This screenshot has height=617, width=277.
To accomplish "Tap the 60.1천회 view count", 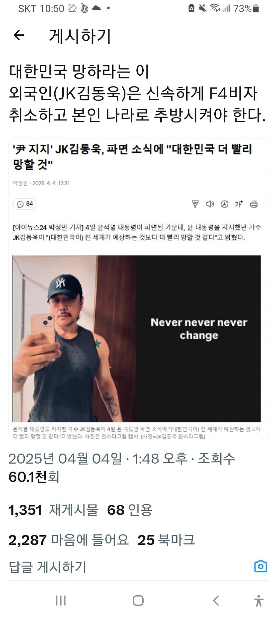I will click(34, 477).
